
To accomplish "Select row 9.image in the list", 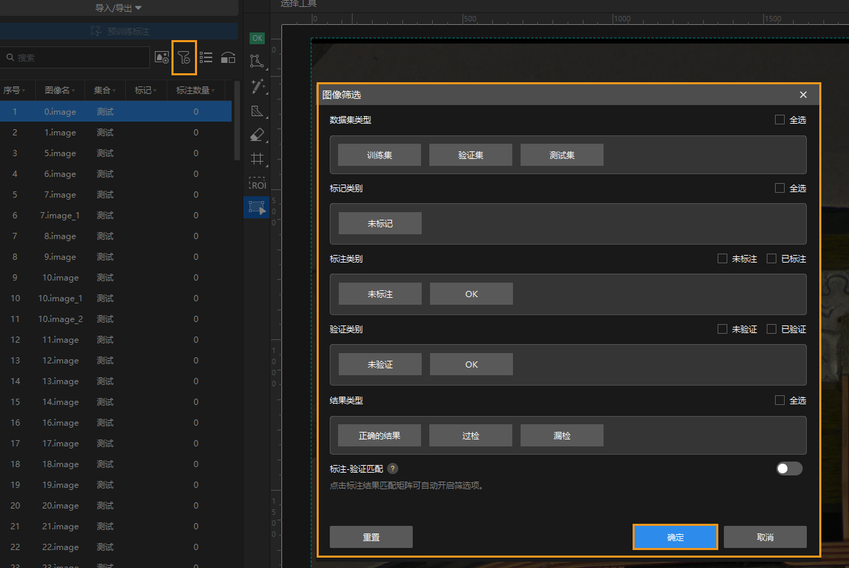I will pos(115,256).
